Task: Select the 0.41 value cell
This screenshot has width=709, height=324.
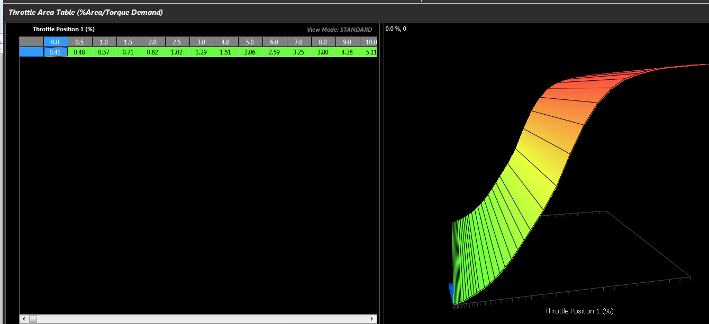Action: coord(56,52)
